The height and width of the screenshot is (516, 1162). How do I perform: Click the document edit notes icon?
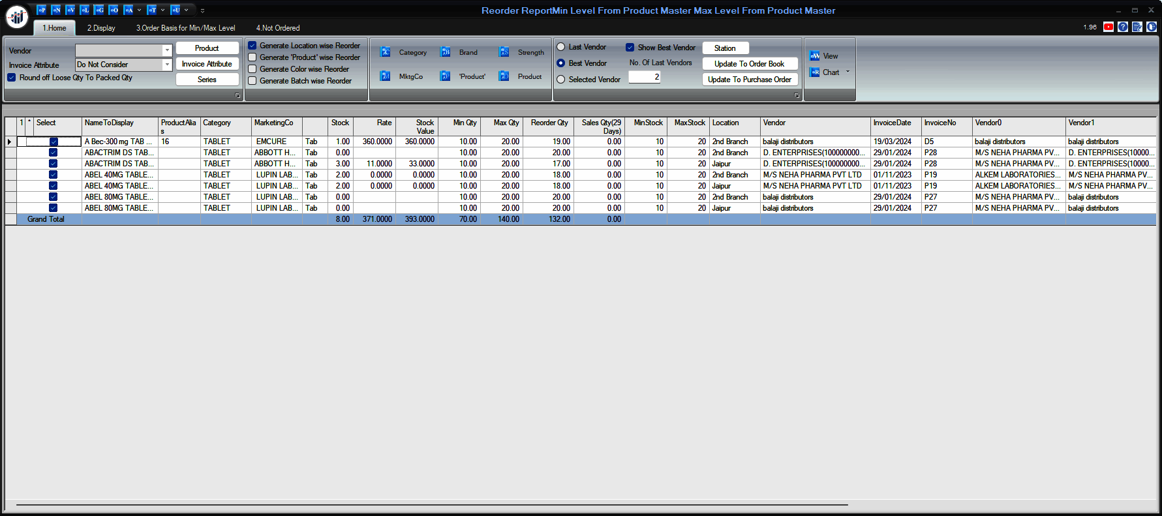[x=1137, y=27]
